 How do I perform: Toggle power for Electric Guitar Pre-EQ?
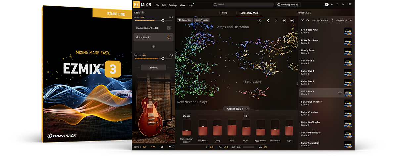pos(169,28)
